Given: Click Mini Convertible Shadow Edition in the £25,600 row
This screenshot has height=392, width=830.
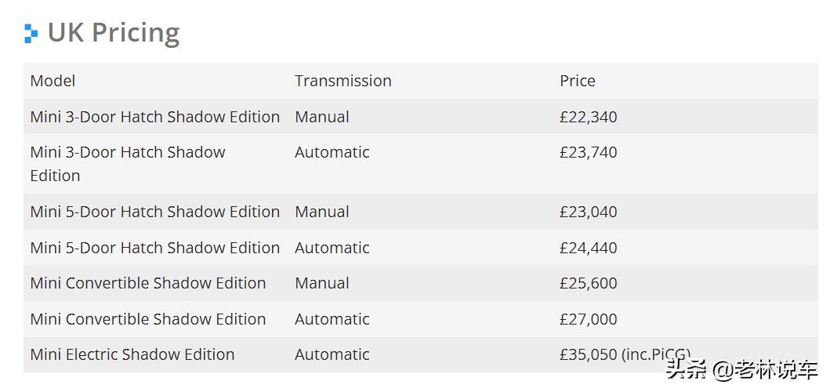Looking at the screenshot, I should (147, 283).
